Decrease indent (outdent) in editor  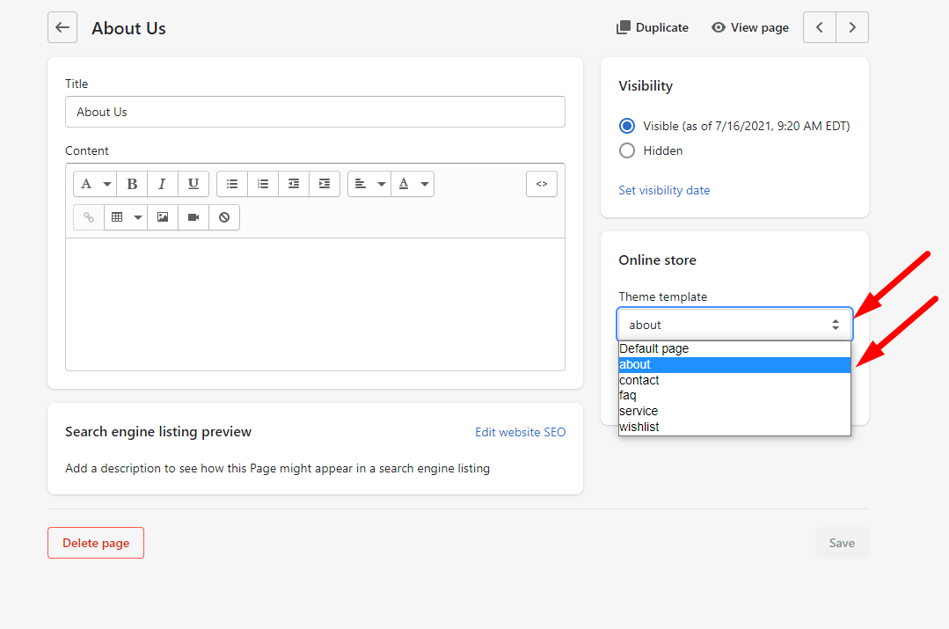click(294, 184)
